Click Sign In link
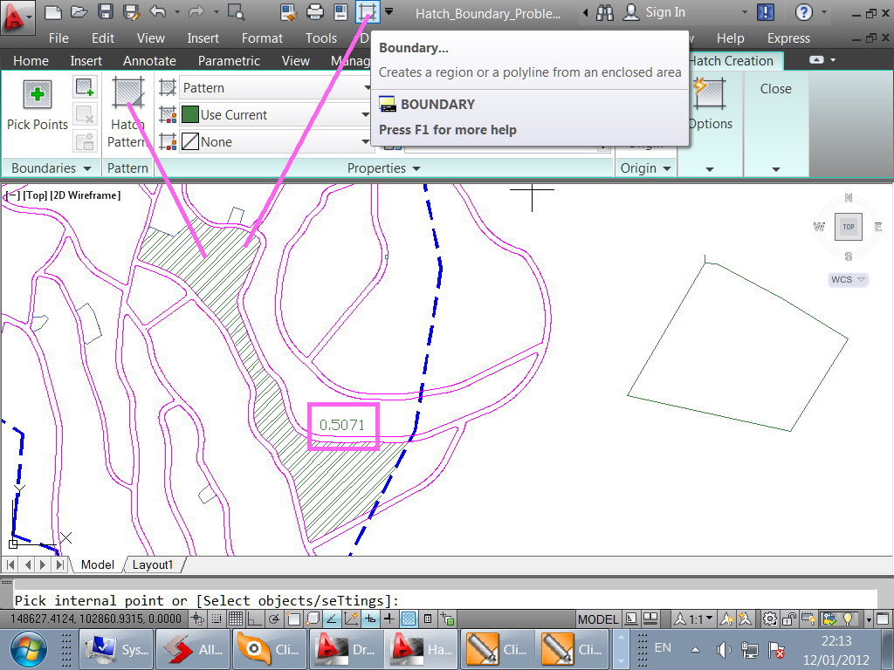The image size is (894, 670). coord(664,12)
